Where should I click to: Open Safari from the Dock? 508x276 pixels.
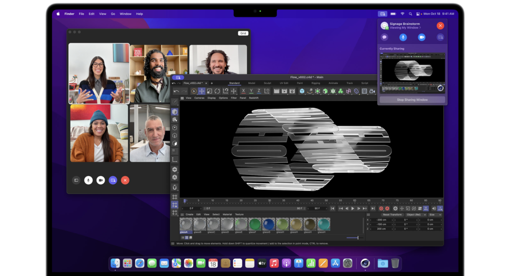pyautogui.click(x=140, y=263)
